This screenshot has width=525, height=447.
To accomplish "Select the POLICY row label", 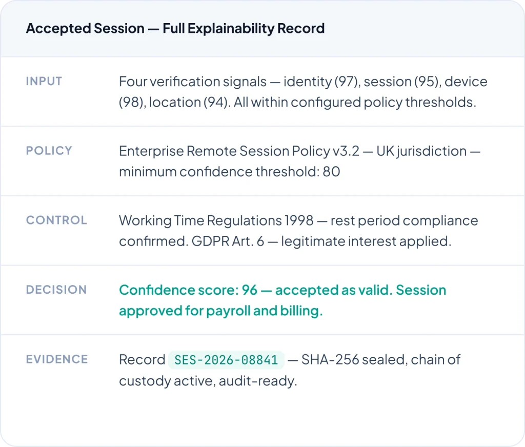I will click(49, 151).
